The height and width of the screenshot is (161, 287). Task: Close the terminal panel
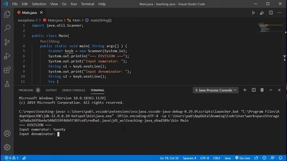coord(279,90)
